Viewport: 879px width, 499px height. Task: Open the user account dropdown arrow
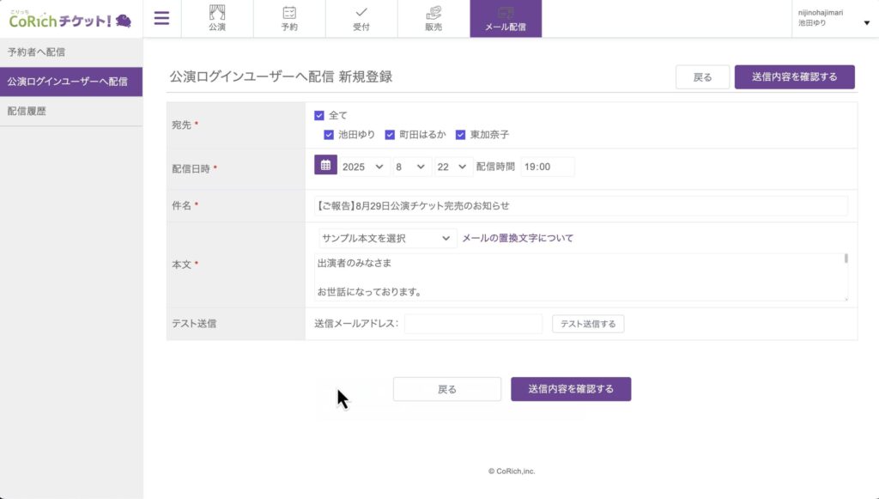[866, 23]
